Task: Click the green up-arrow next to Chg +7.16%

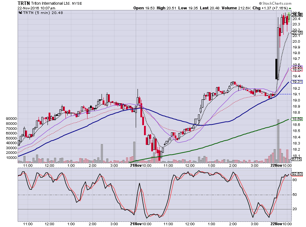Action: click(x=290, y=8)
